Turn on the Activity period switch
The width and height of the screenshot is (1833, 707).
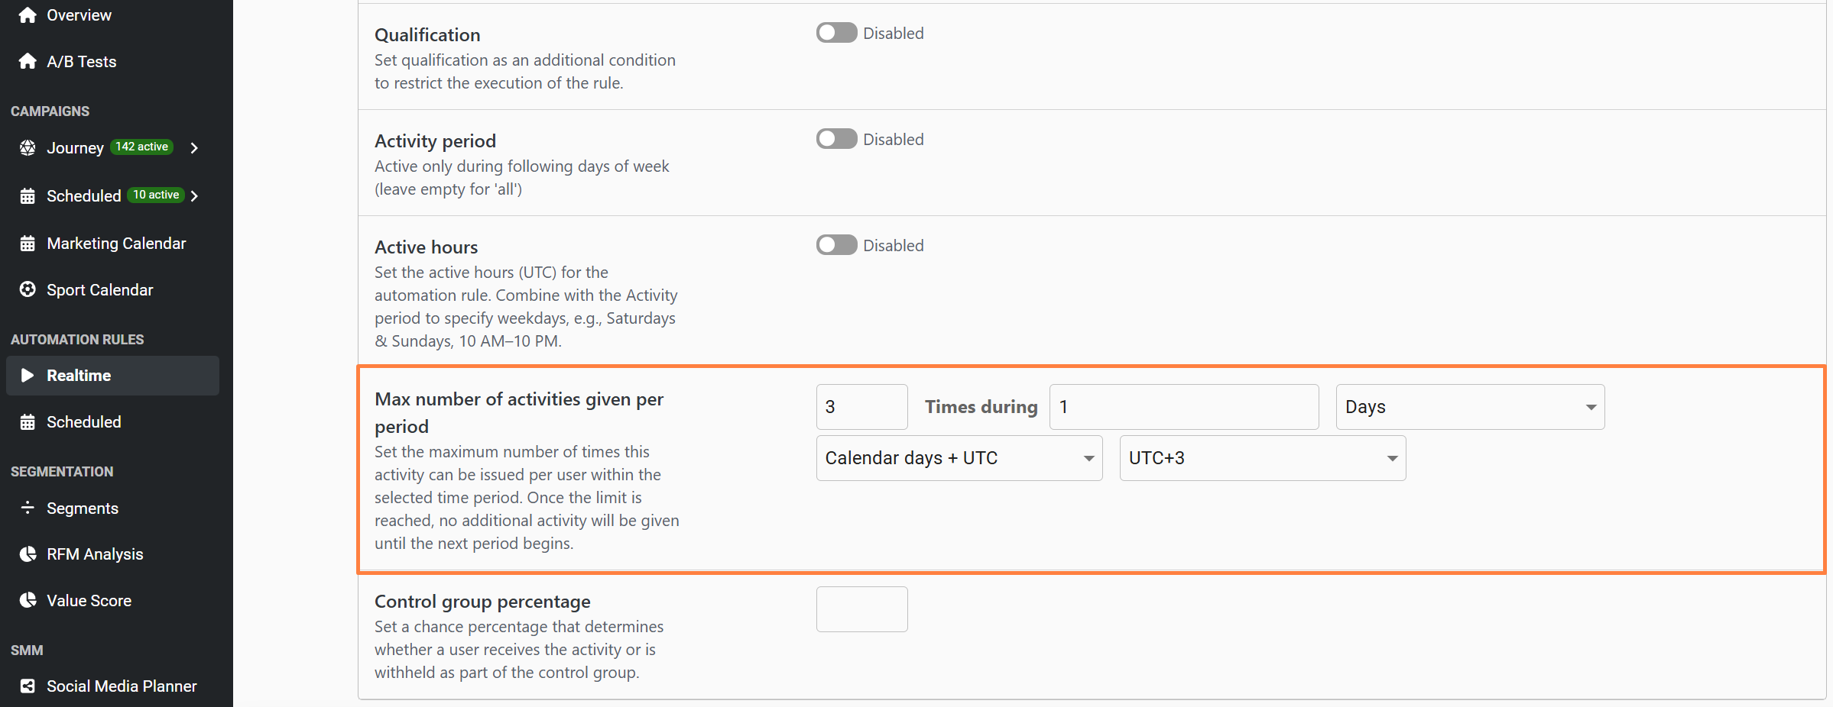point(836,139)
